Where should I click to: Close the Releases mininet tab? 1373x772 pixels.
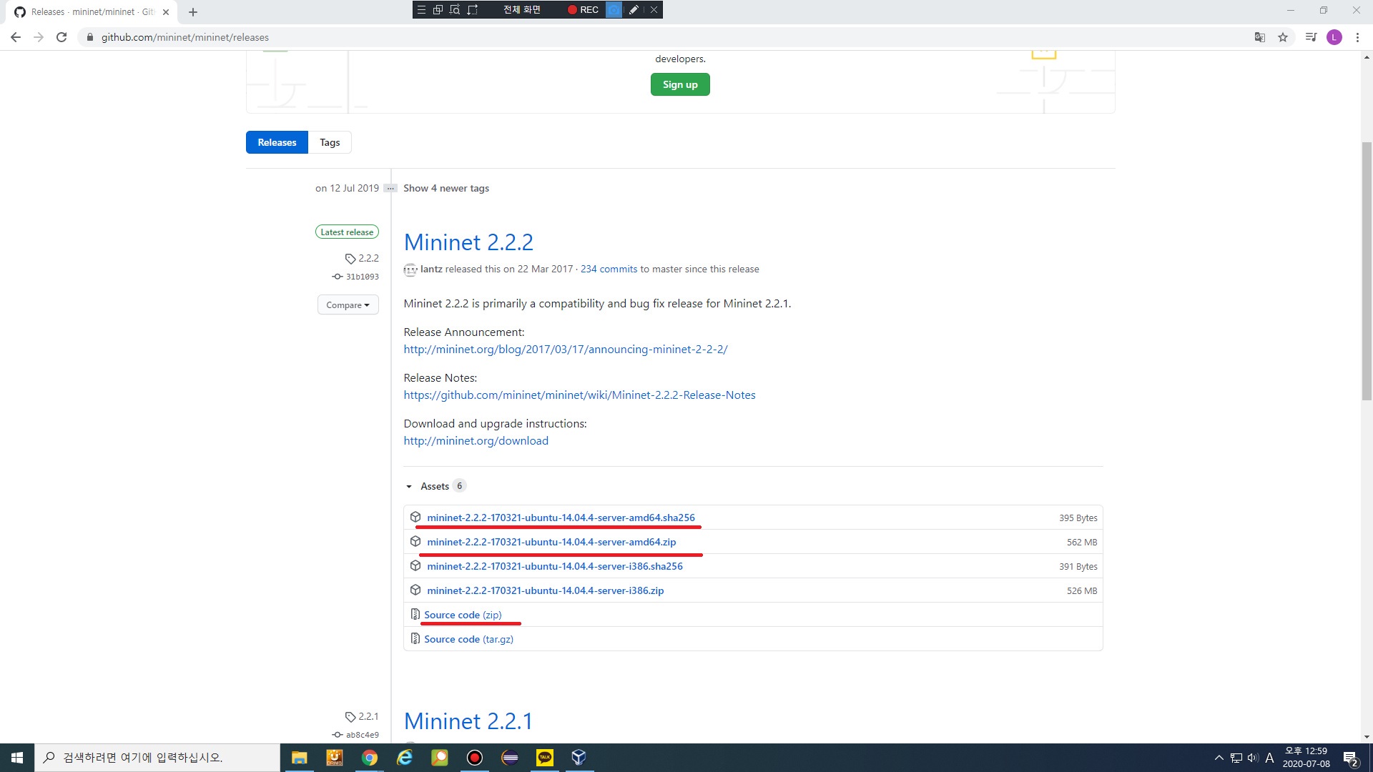166,12
